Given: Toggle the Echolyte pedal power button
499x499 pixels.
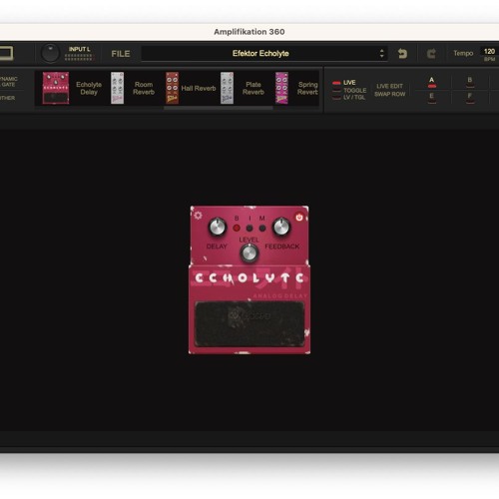Looking at the screenshot, I should (299, 218).
